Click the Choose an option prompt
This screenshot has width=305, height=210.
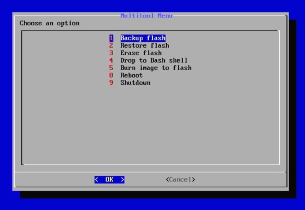tap(49, 23)
